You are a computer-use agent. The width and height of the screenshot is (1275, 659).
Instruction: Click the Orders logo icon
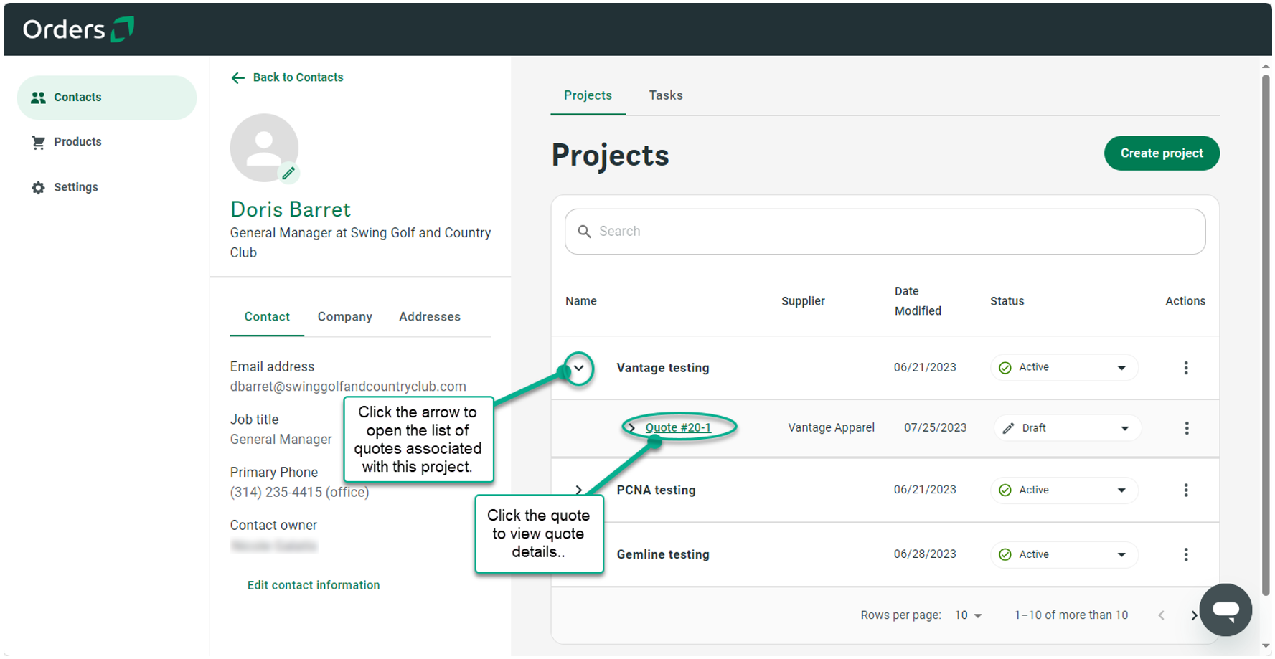[x=123, y=29]
